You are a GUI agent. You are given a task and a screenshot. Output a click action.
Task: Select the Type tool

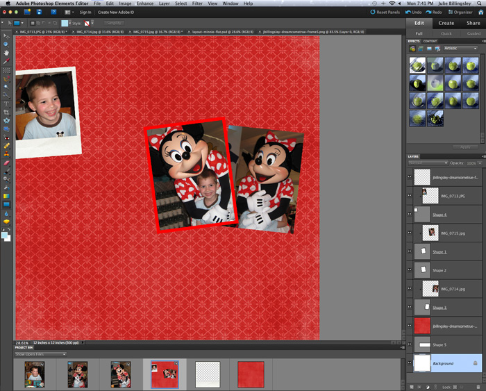pos(6,104)
